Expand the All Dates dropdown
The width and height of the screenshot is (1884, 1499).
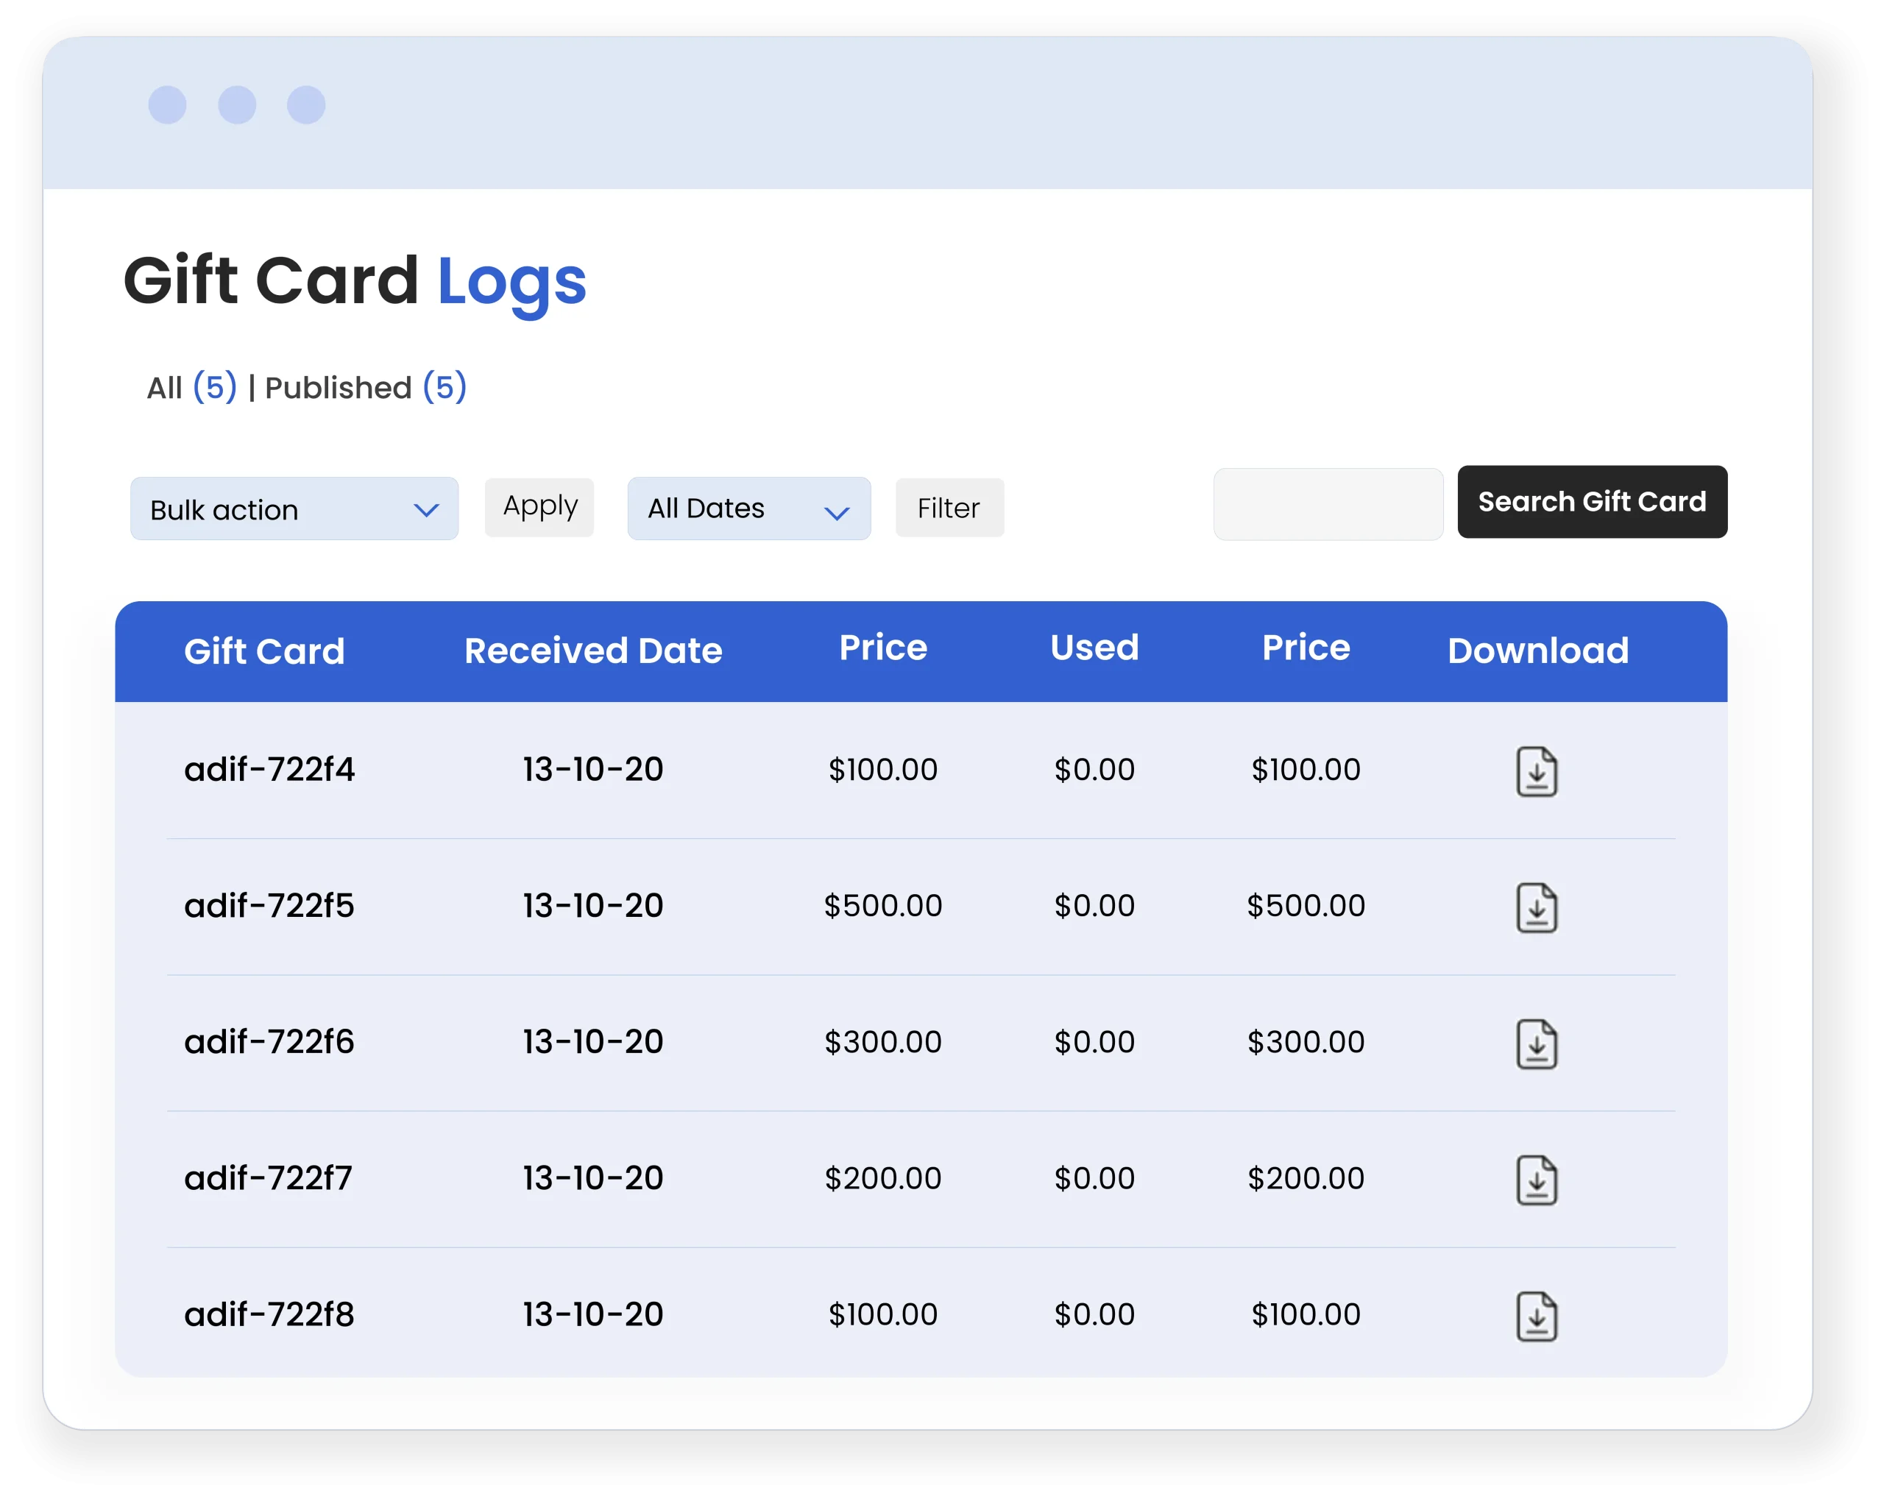click(x=748, y=509)
